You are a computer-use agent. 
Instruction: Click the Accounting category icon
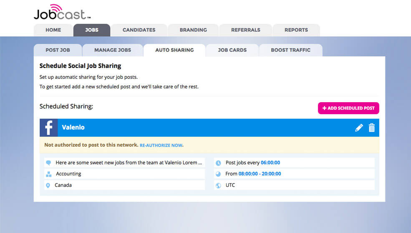pyautogui.click(x=48, y=174)
